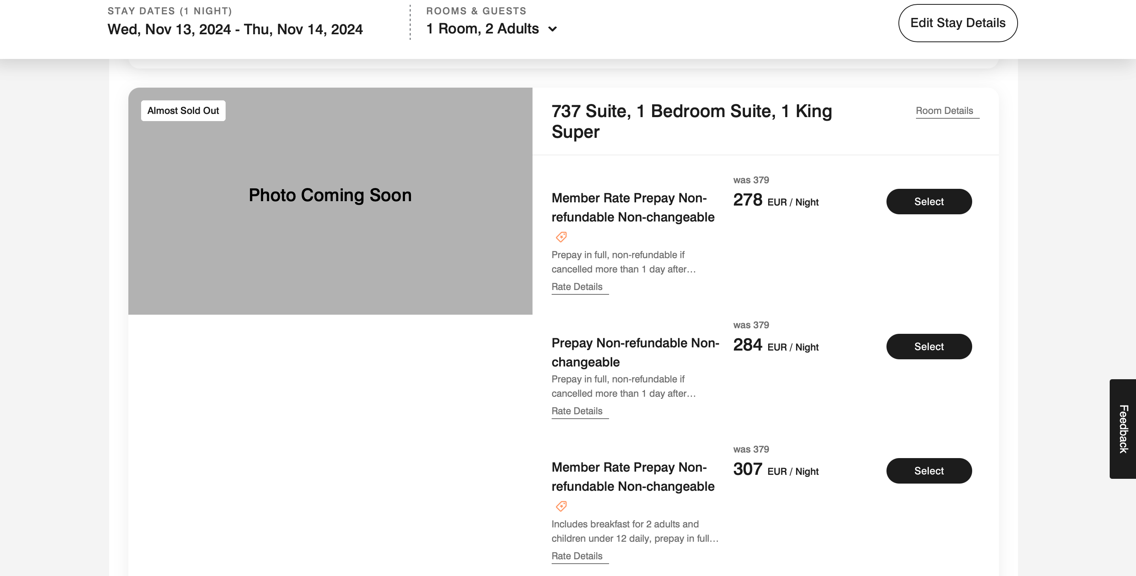Click the Edit Stay Details button
The width and height of the screenshot is (1136, 576).
tap(957, 23)
